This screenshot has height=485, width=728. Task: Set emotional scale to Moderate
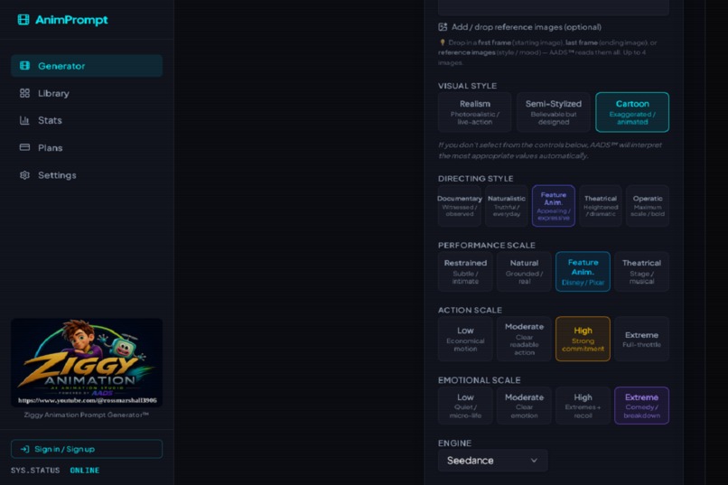[524, 406]
